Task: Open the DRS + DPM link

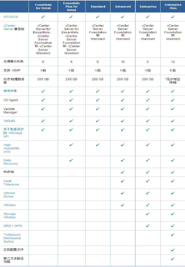Action: point(13,226)
